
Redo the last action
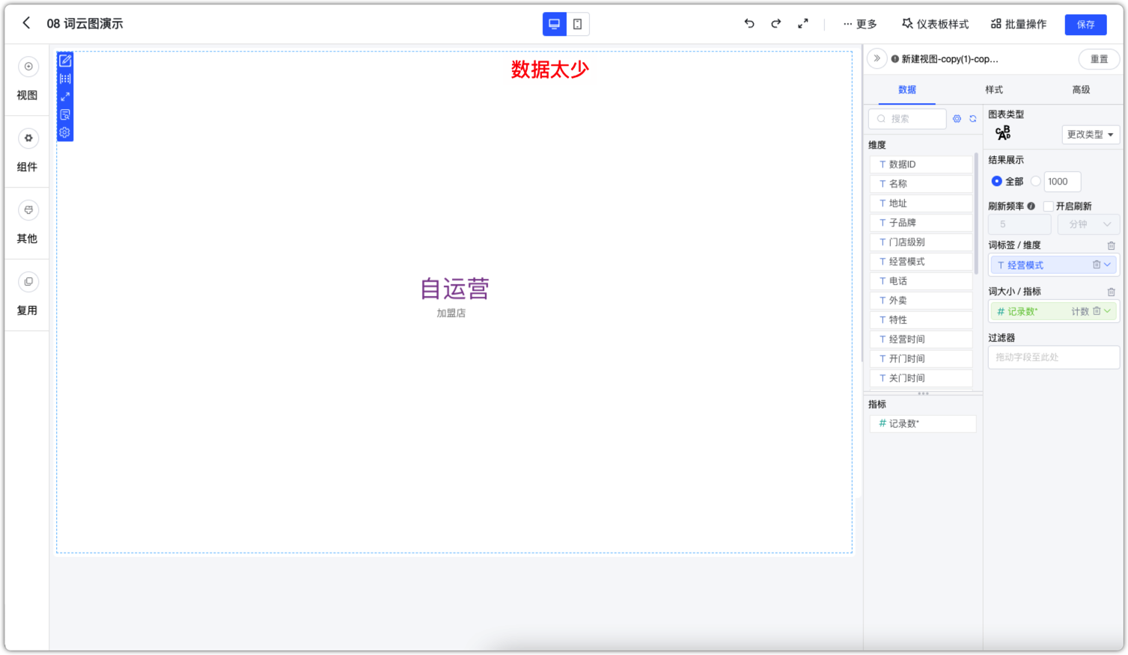pyautogui.click(x=776, y=24)
